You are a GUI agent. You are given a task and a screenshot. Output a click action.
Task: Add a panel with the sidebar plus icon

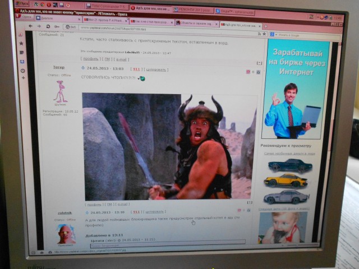point(23,78)
